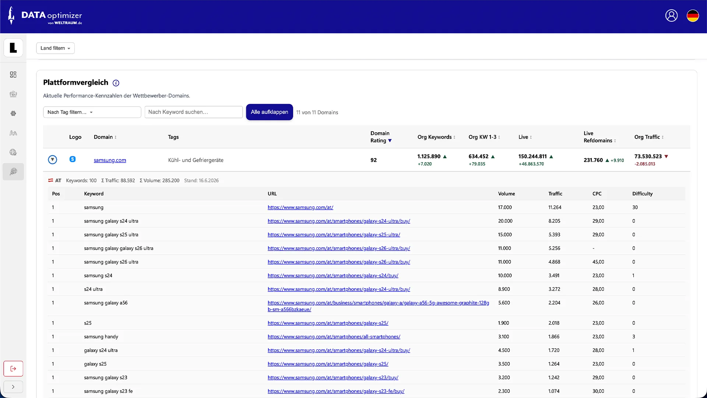
Task: Click the DATA optimizer rocket logo
Action: click(x=45, y=16)
